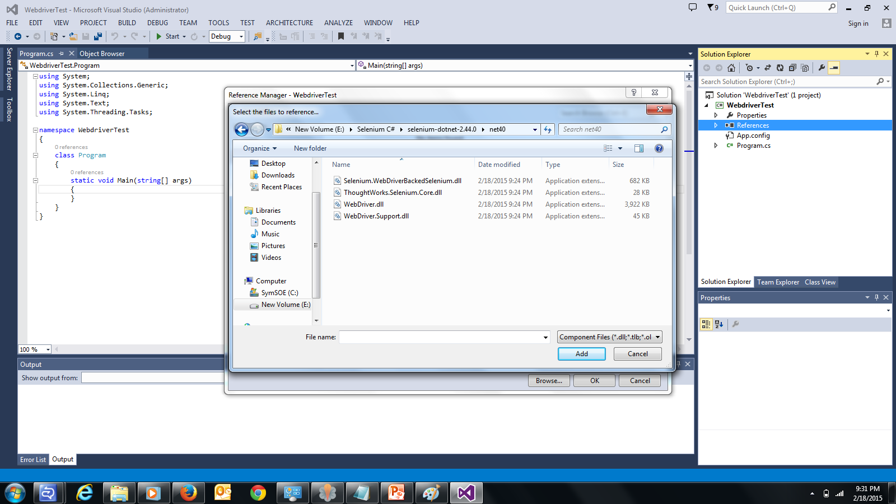Open the WebdriverTest.Program class dropdown
This screenshot has width=896, height=504.
[x=352, y=66]
